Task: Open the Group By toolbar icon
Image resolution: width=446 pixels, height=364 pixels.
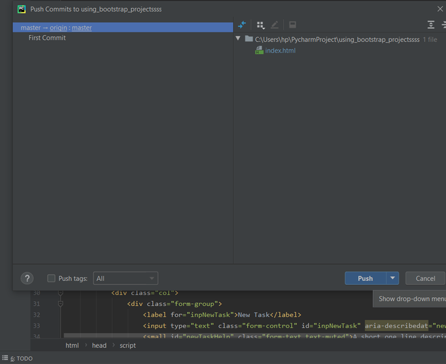Action: coord(260,25)
